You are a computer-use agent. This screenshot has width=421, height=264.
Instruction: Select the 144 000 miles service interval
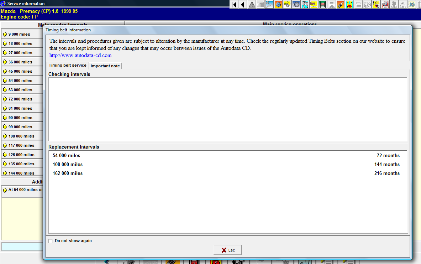(21, 173)
